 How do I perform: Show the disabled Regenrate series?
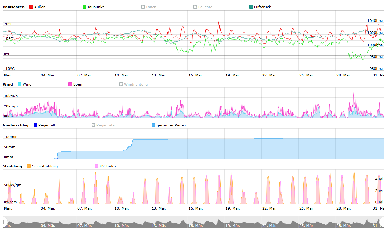pyautogui.click(x=94, y=125)
